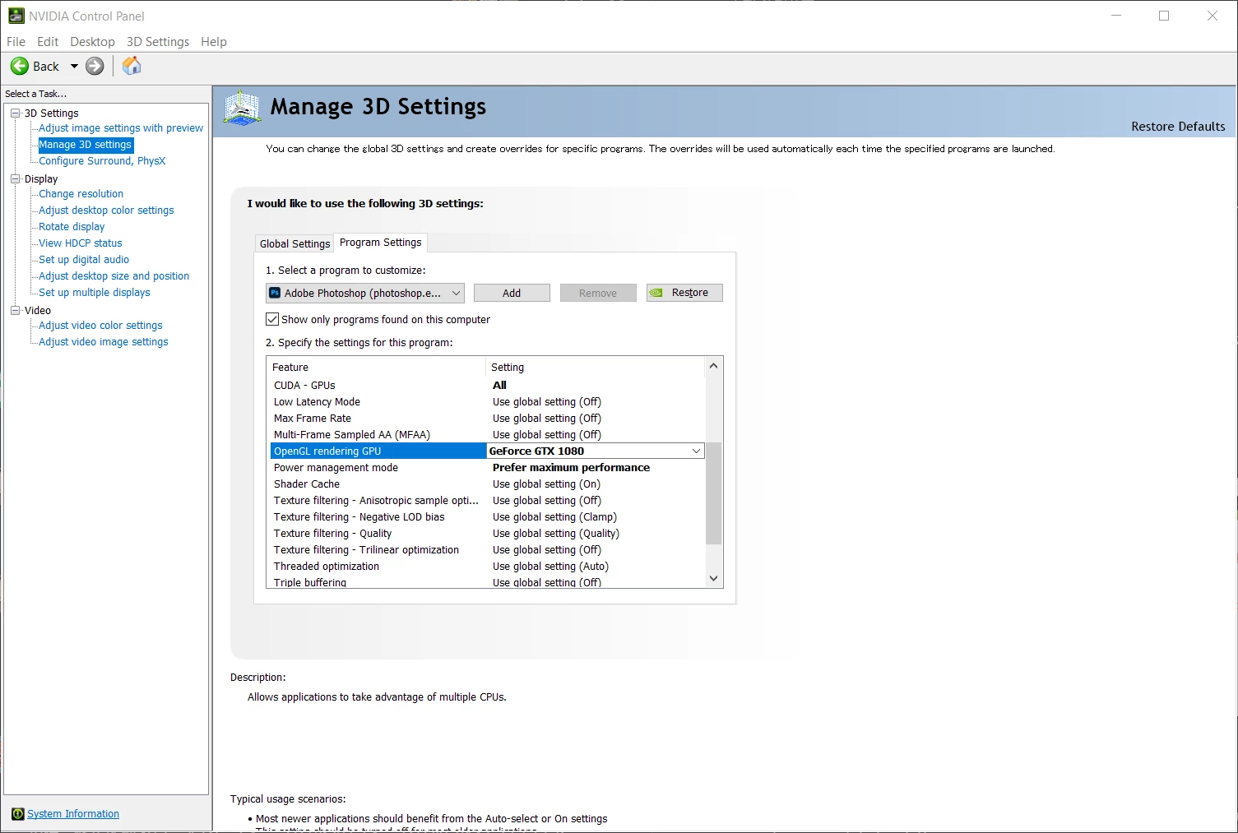Image resolution: width=1238 pixels, height=833 pixels.
Task: Open System Information link
Action: coord(73,814)
